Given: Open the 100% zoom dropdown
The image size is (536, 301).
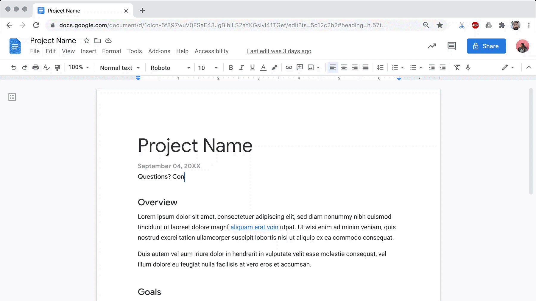Looking at the screenshot, I should pos(79,68).
